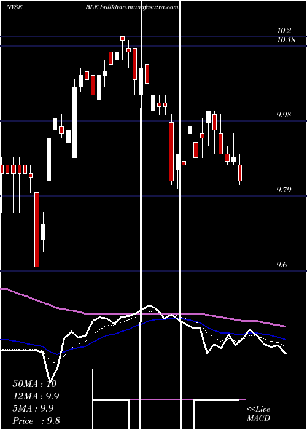The height and width of the screenshot is (430, 307).
Task: Click the highest candle near 10.2
Action: (x=123, y=38)
